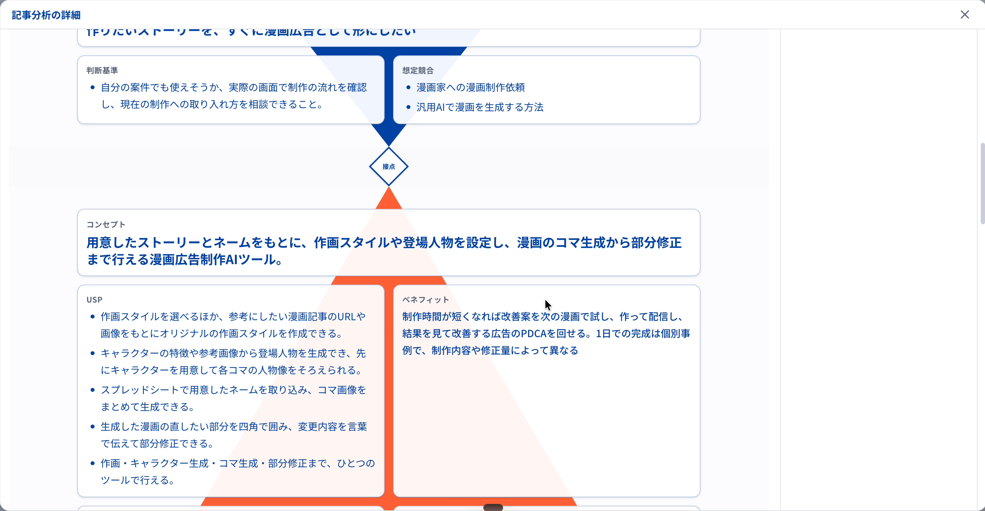The height and width of the screenshot is (511, 985).
Task: Click the ベネフィット card label
Action: 426,300
